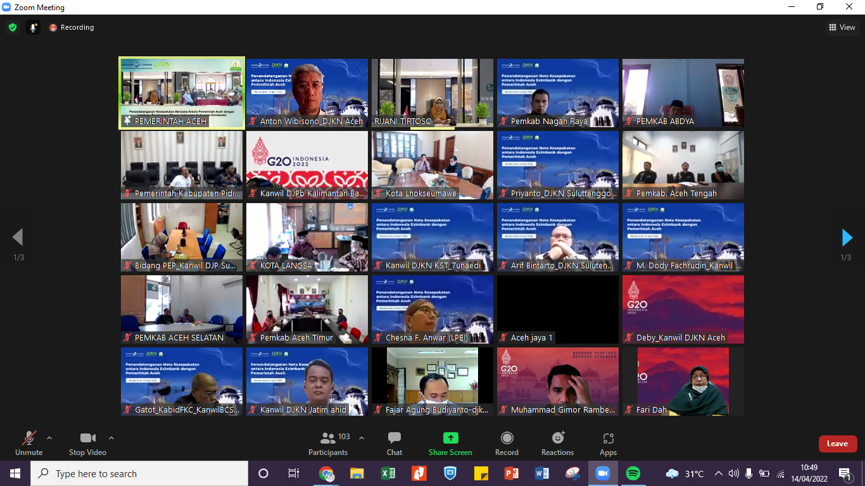The image size is (865, 486).
Task: Go to previous gallery page
Action: pyautogui.click(x=18, y=238)
